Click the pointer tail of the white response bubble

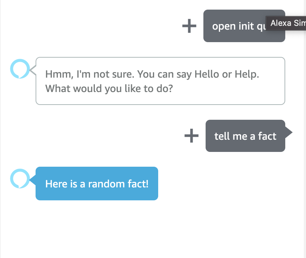coord(33,70)
